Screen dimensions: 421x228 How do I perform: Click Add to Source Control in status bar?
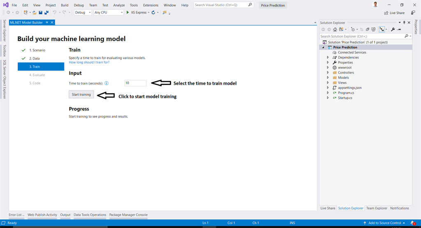tap(384, 223)
